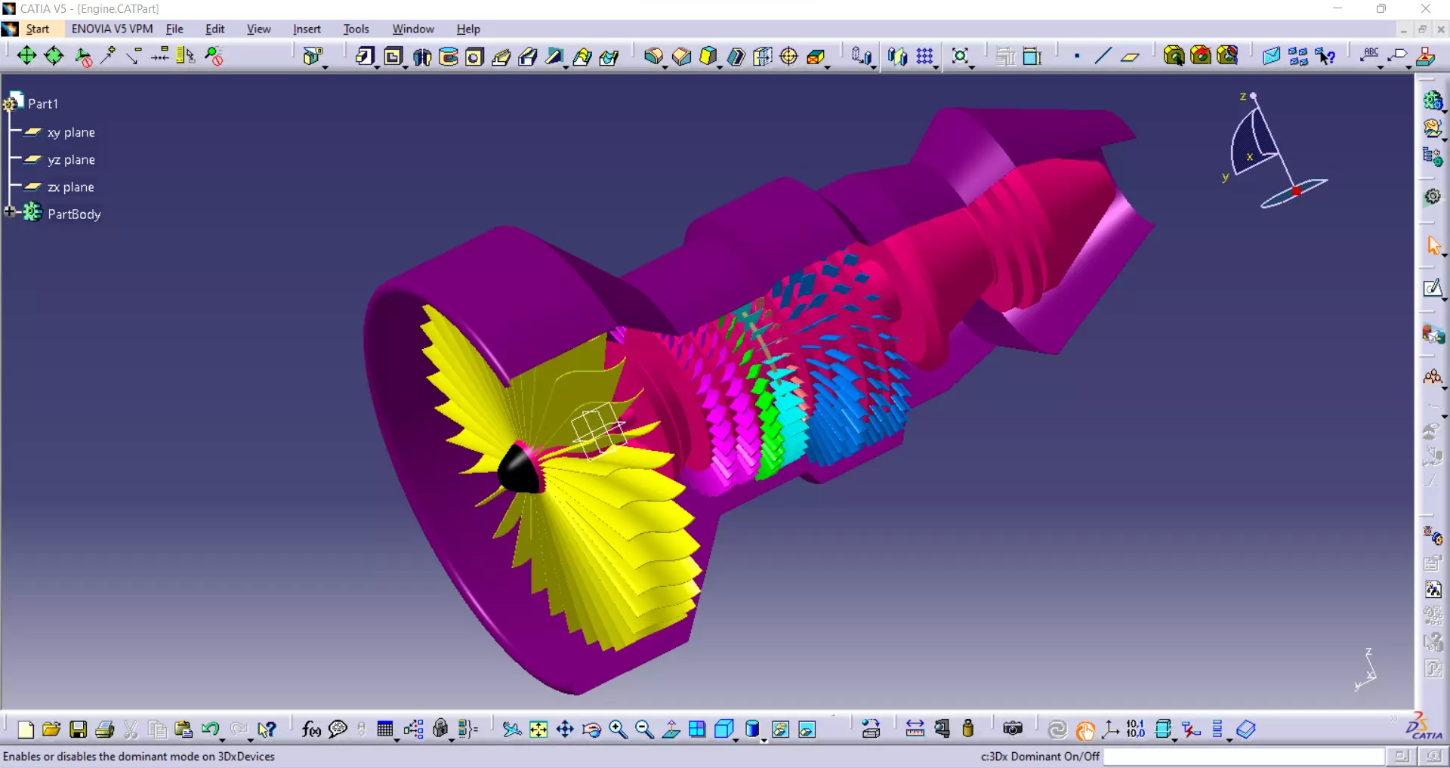Image resolution: width=1450 pixels, height=768 pixels.
Task: Click the Zoom Out magnifier
Action: [644, 729]
